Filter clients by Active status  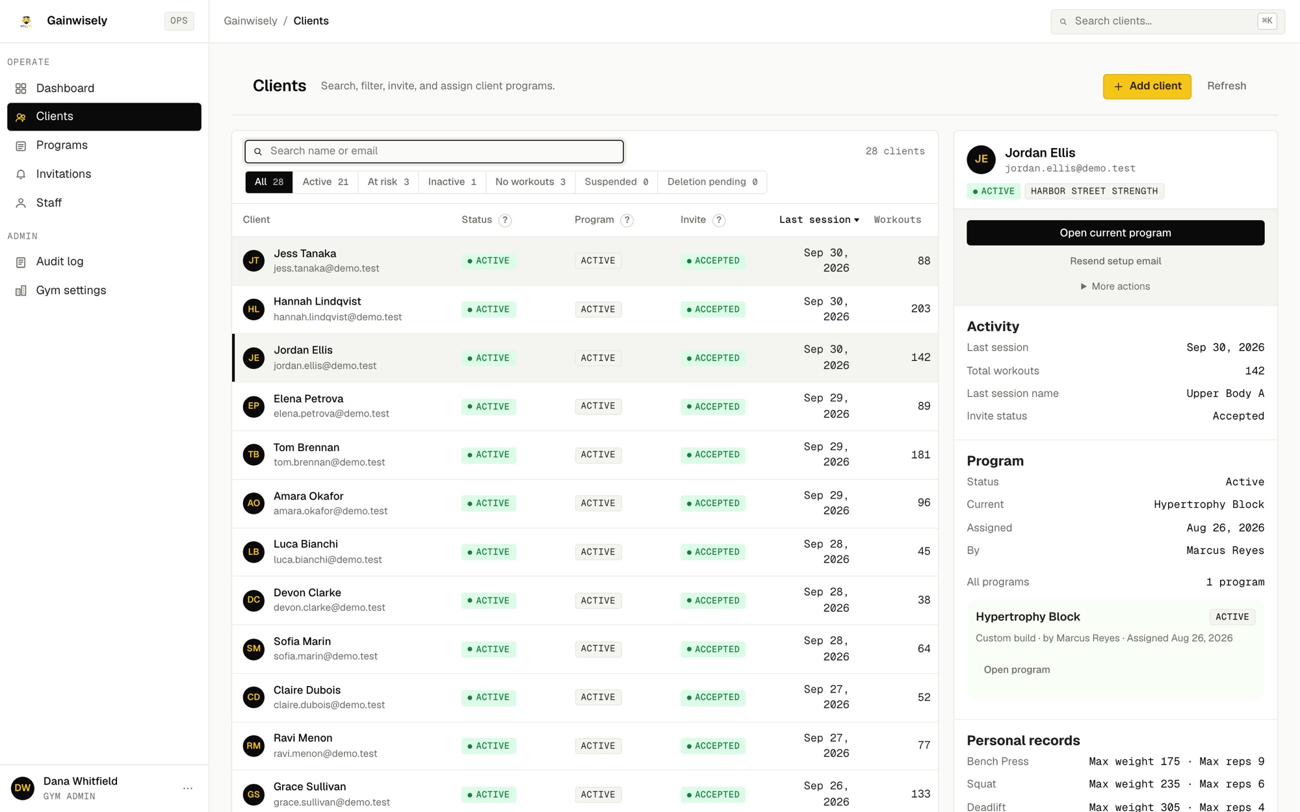[x=325, y=182]
